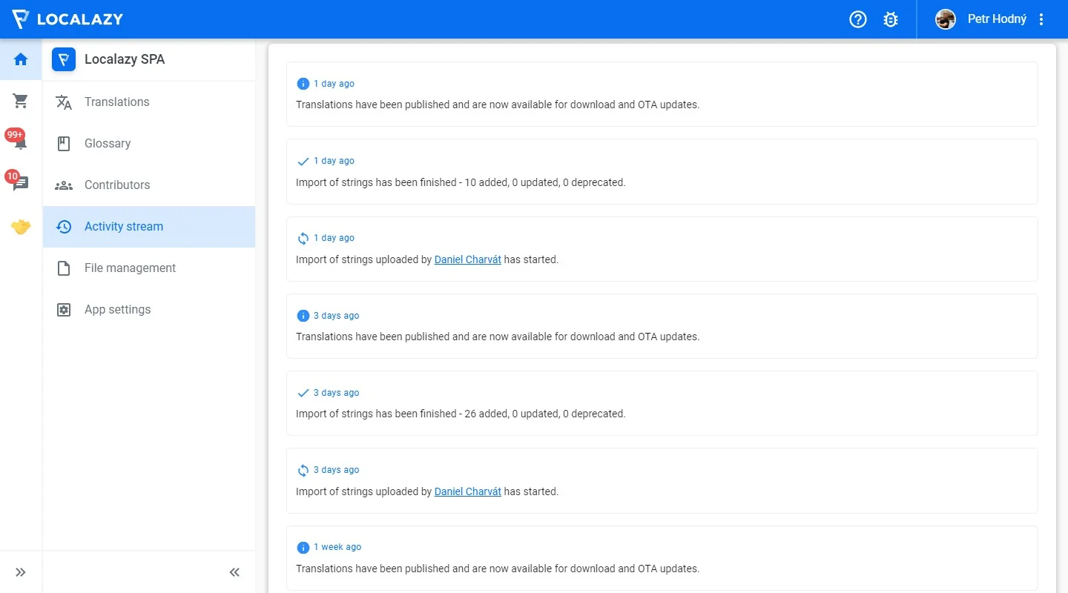Click Daniel Charvát link in 1 day ago entry
The image size is (1068, 593).
(x=467, y=259)
